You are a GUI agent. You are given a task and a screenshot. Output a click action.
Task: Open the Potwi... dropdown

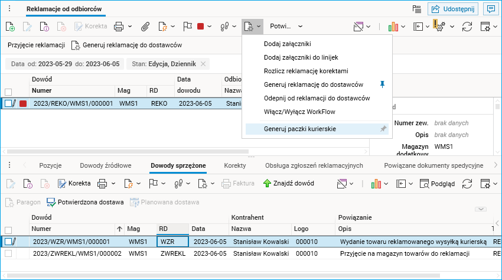[286, 26]
